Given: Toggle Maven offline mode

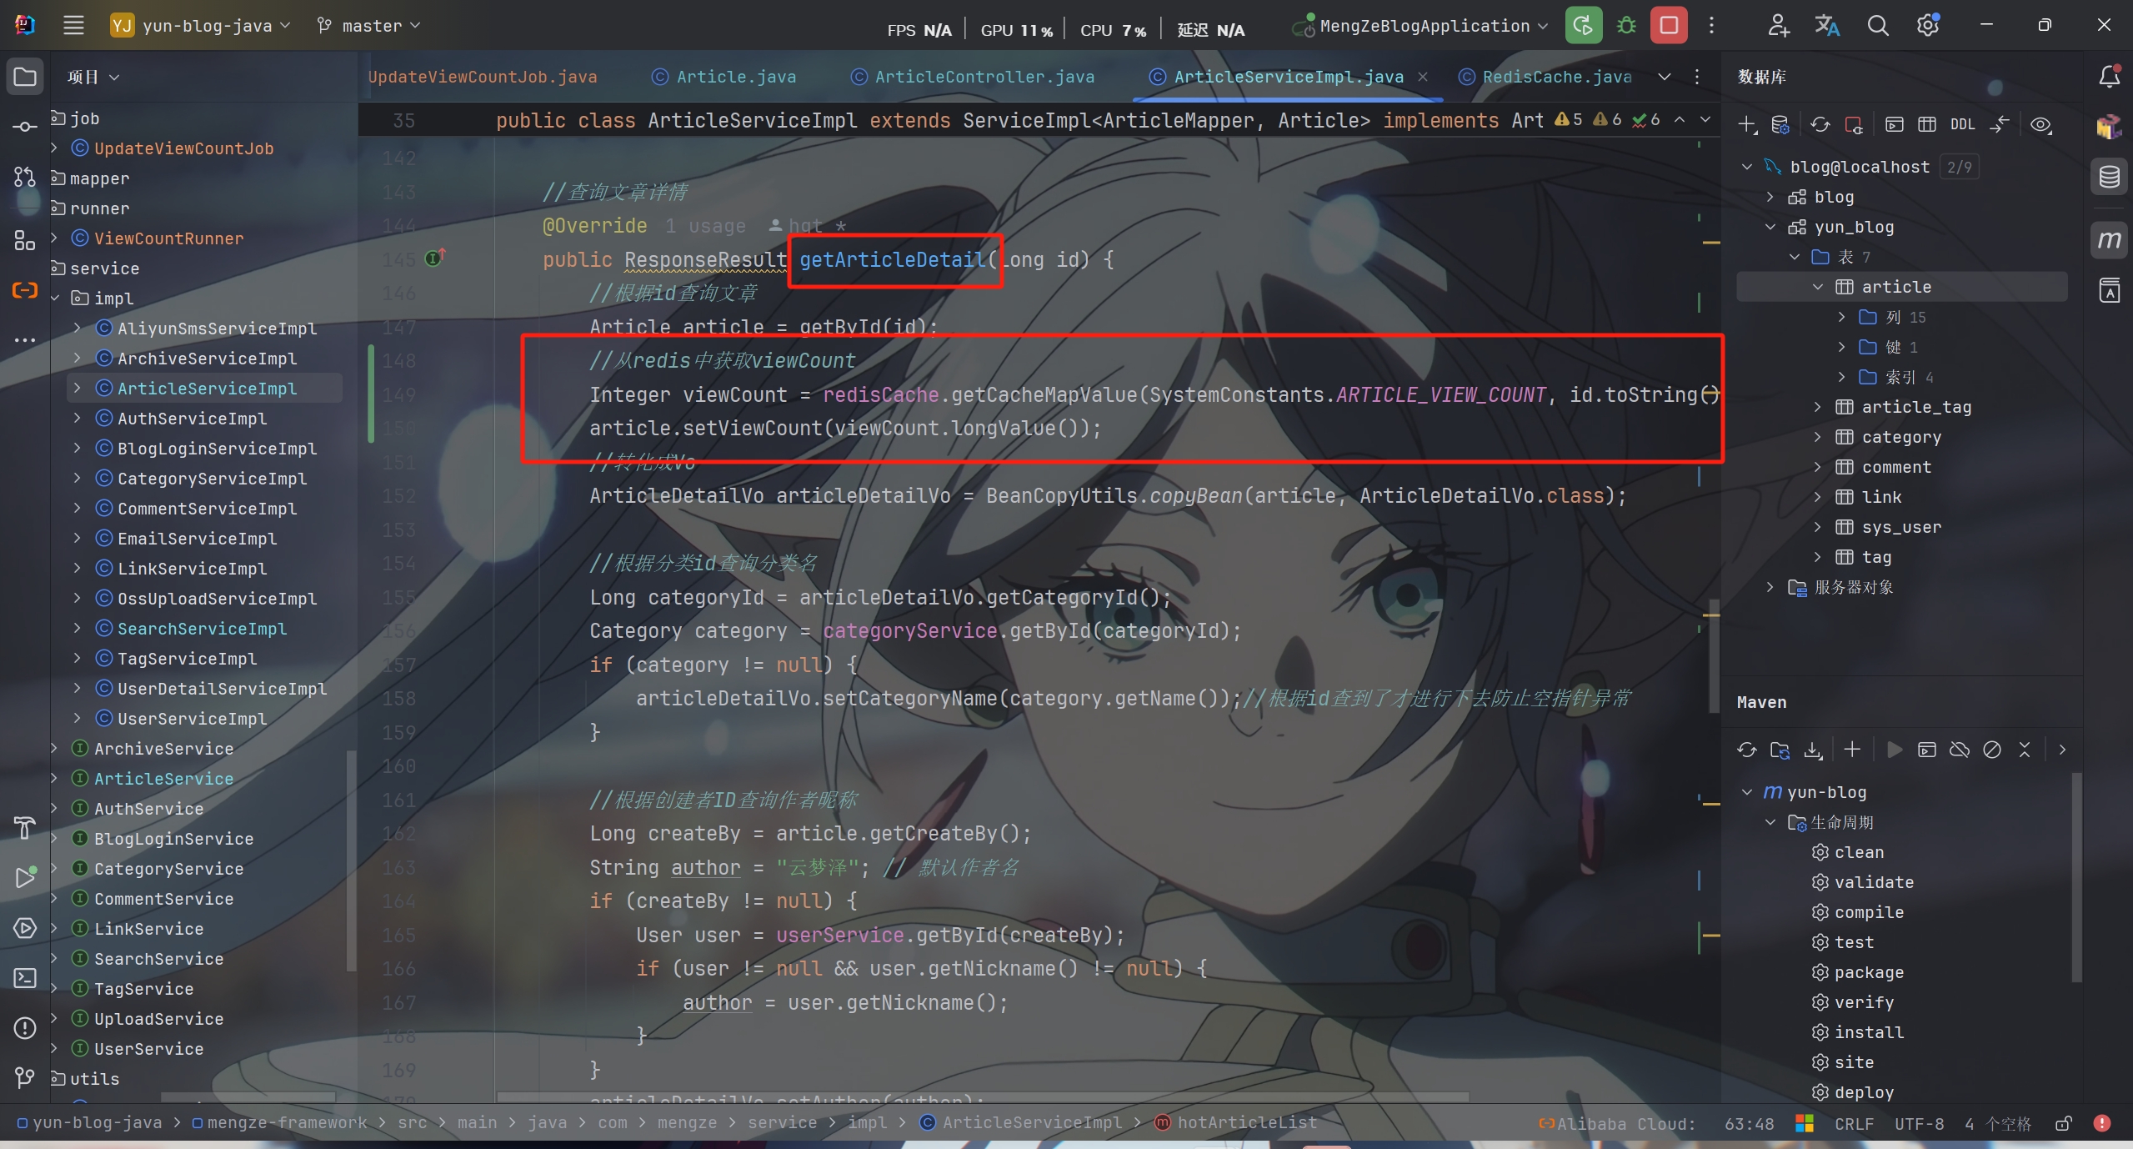Looking at the screenshot, I should (x=1959, y=750).
